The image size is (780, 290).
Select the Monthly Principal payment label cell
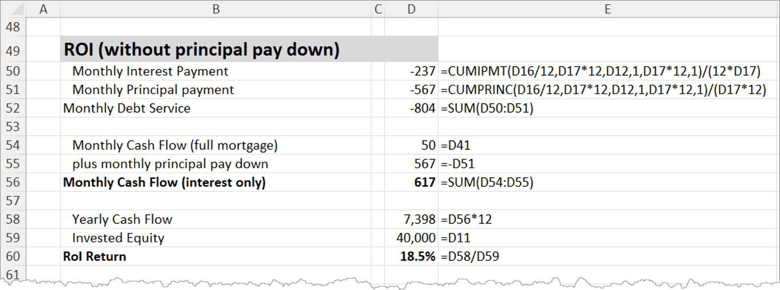point(153,90)
